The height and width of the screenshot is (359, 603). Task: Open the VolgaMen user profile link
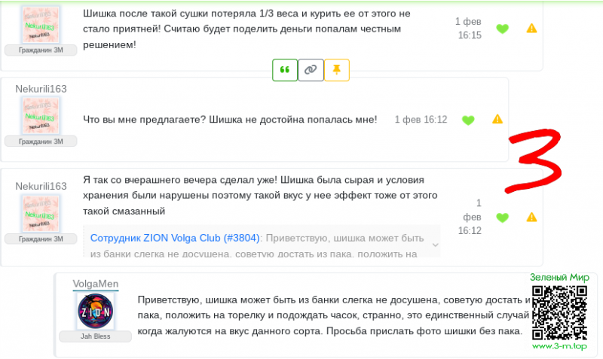pos(95,284)
